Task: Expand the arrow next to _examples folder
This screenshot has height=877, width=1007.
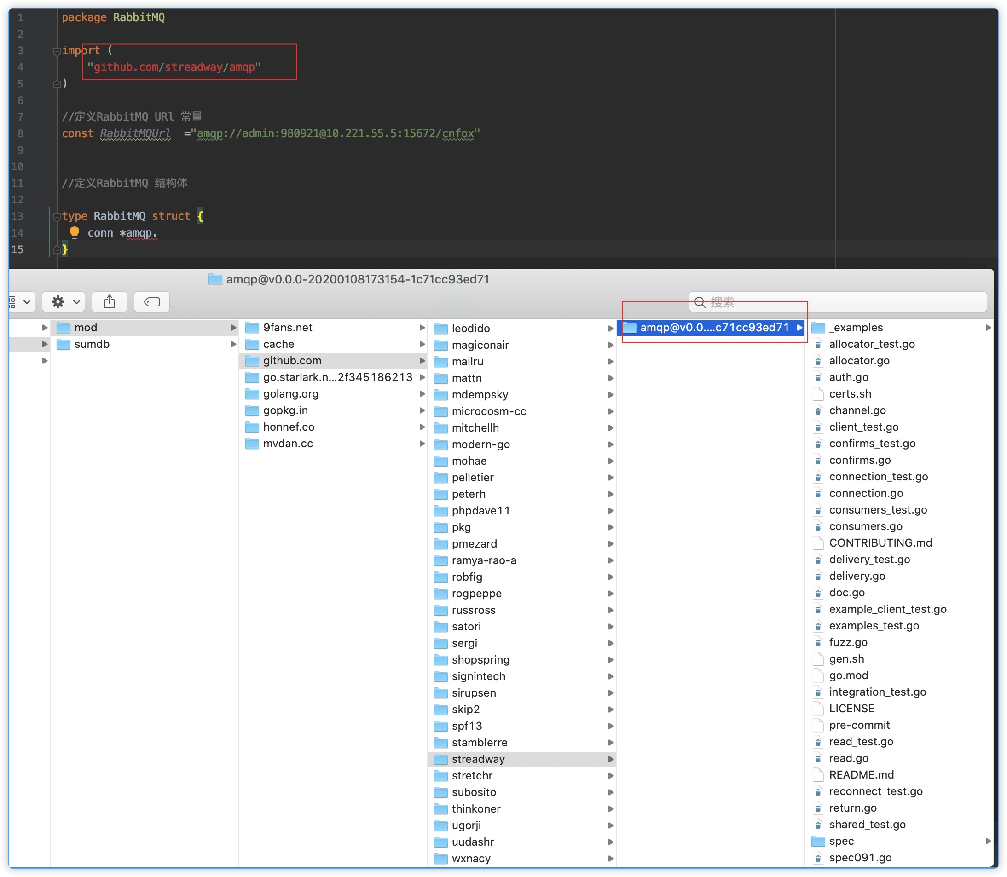Action: (x=987, y=328)
